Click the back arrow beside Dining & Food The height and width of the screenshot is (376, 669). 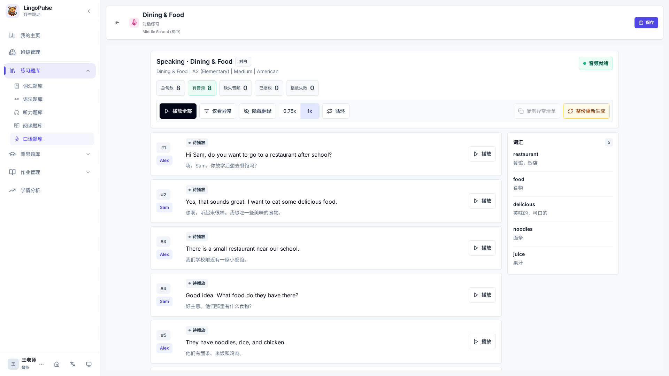[x=117, y=23]
